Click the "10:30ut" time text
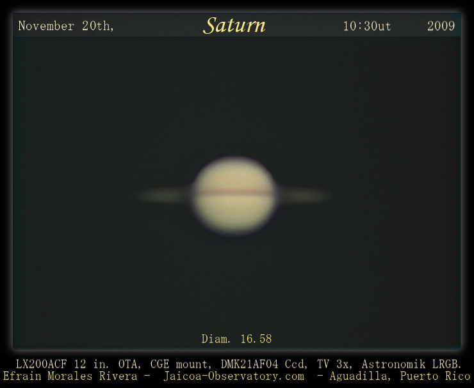 [367, 26]
